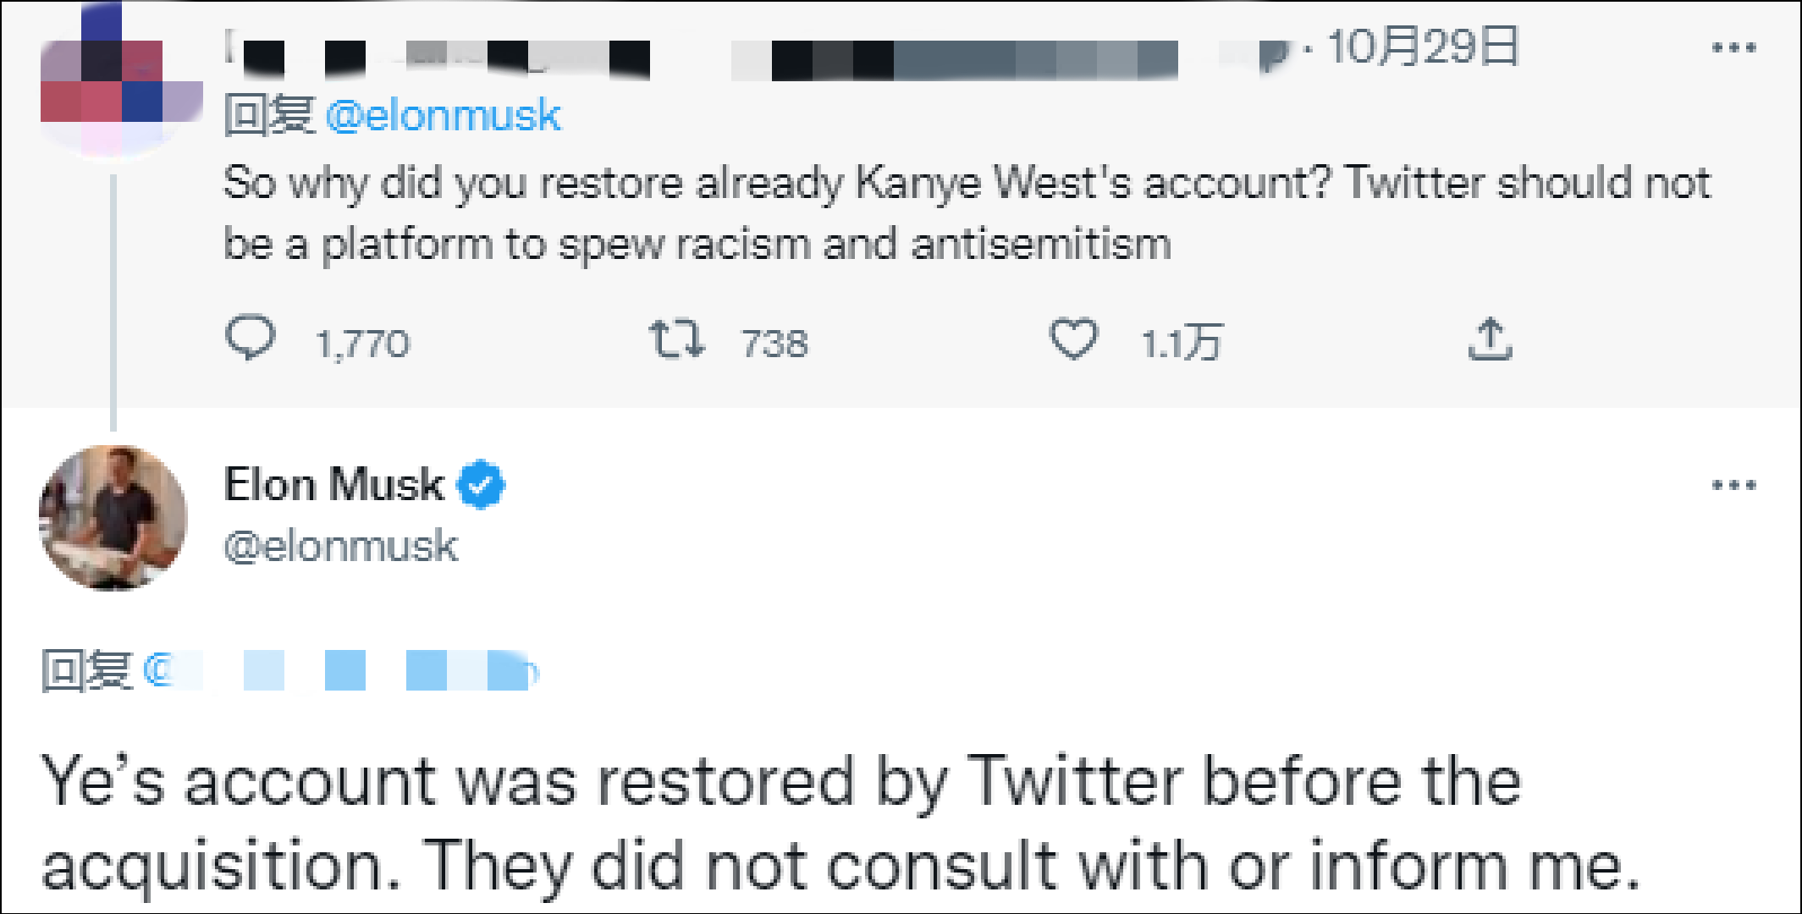Click the Elon Musk display name
This screenshot has width=1802, height=914.
(x=333, y=485)
